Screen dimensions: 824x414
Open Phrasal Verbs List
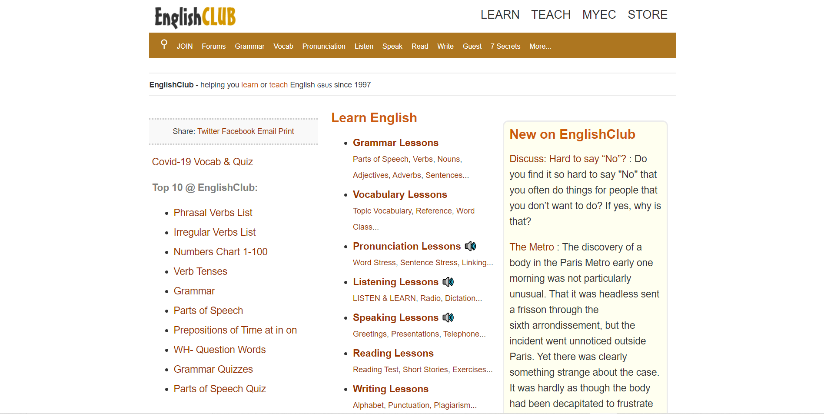(213, 213)
